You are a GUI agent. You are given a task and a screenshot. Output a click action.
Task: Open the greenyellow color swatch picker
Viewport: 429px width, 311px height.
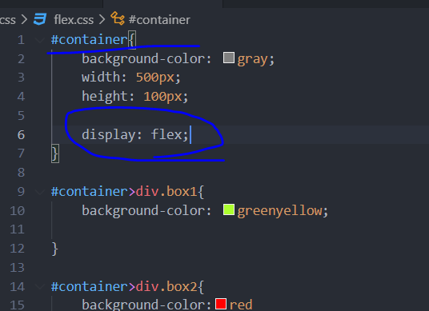[x=229, y=209]
